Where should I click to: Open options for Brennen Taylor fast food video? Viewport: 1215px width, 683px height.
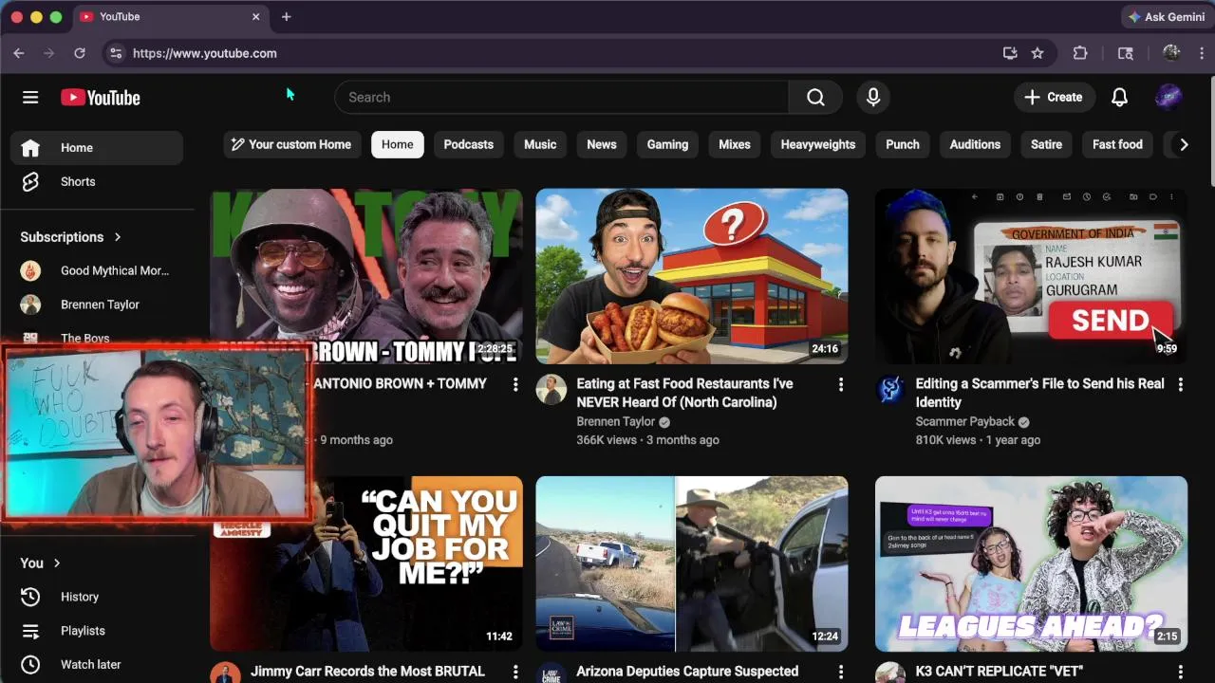point(840,384)
